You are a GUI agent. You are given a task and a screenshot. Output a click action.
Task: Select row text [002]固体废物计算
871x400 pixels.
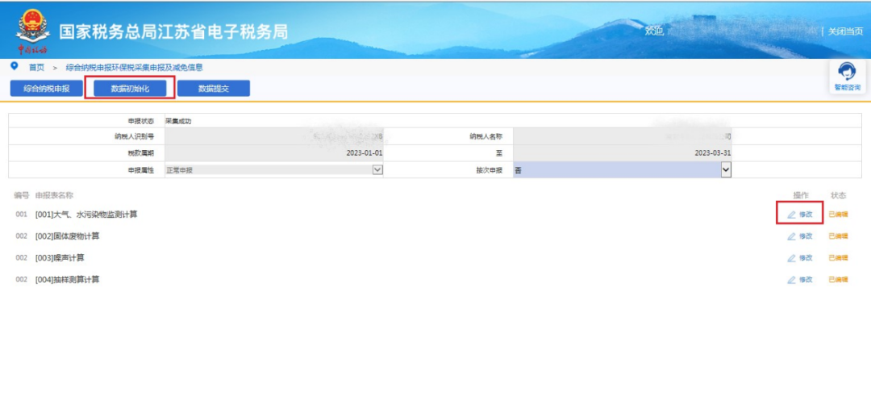tap(67, 236)
